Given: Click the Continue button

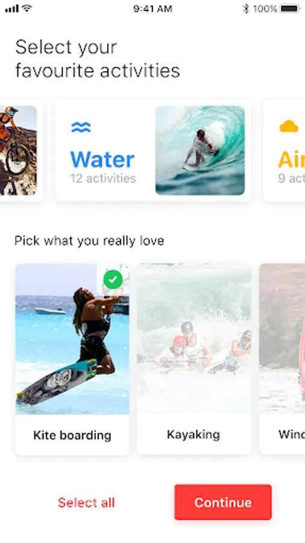Looking at the screenshot, I should pyautogui.click(x=223, y=502).
